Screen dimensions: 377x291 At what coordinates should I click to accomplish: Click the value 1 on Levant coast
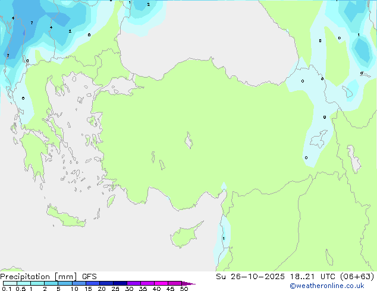[x=224, y=238]
